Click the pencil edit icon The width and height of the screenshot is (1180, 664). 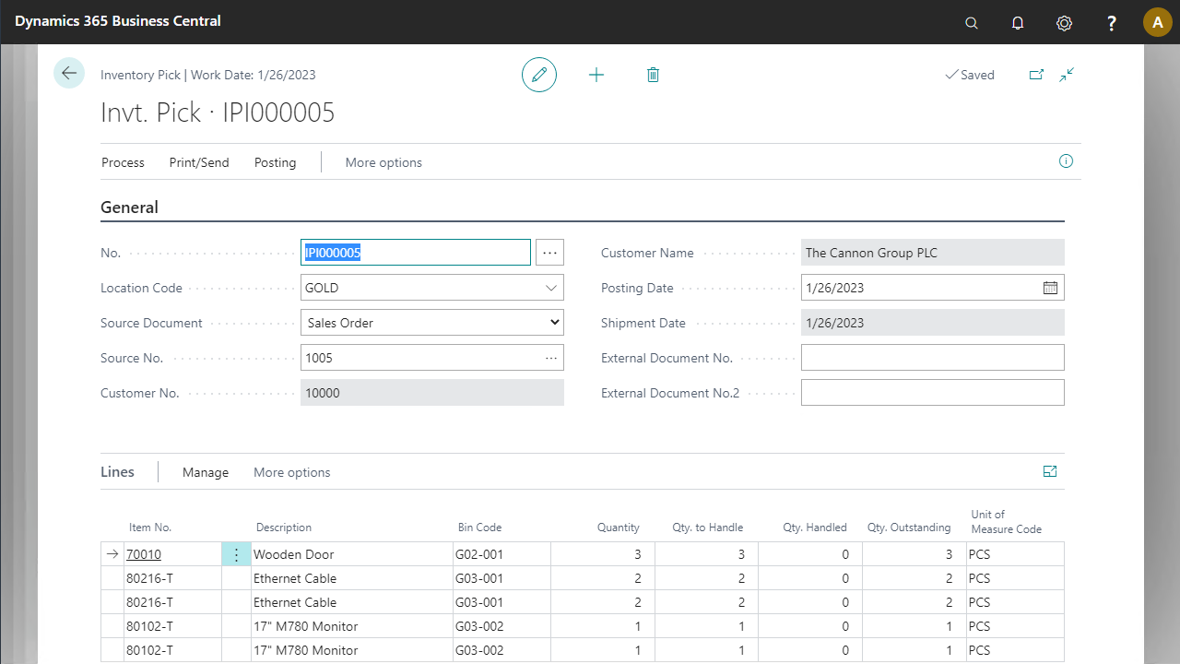point(539,74)
